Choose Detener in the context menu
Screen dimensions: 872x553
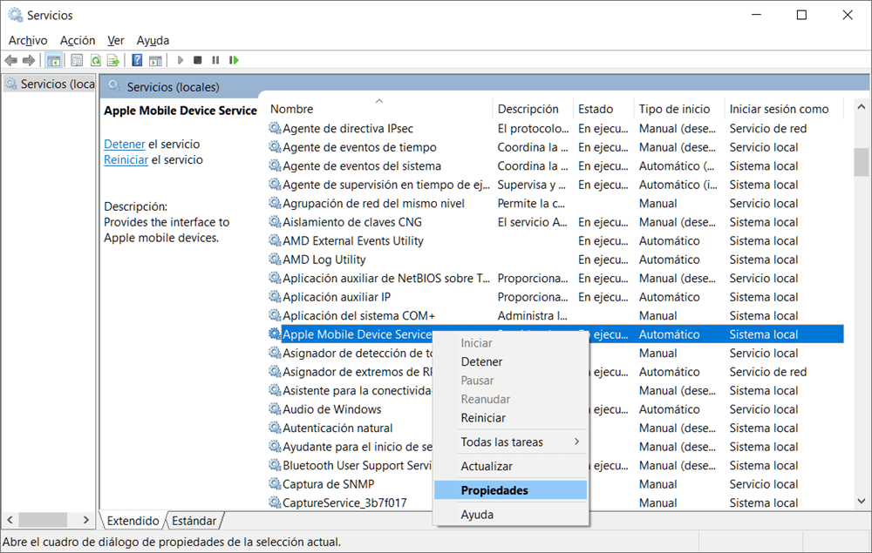[x=510, y=362]
